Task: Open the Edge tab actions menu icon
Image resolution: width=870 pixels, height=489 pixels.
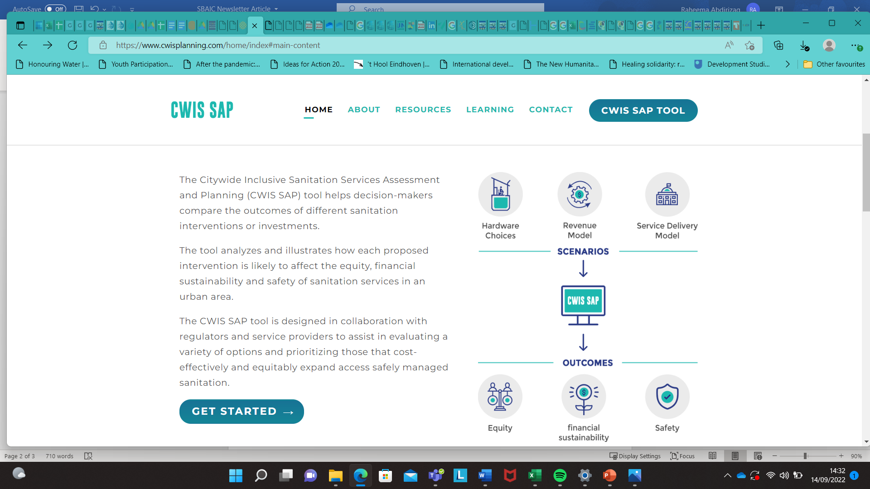Action: (x=20, y=25)
